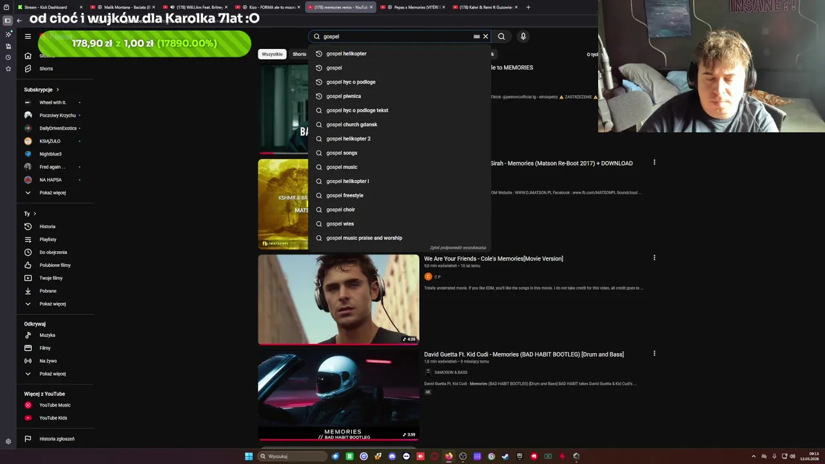The width and height of the screenshot is (825, 464).
Task: Clear the search box with X
Action: [486, 36]
